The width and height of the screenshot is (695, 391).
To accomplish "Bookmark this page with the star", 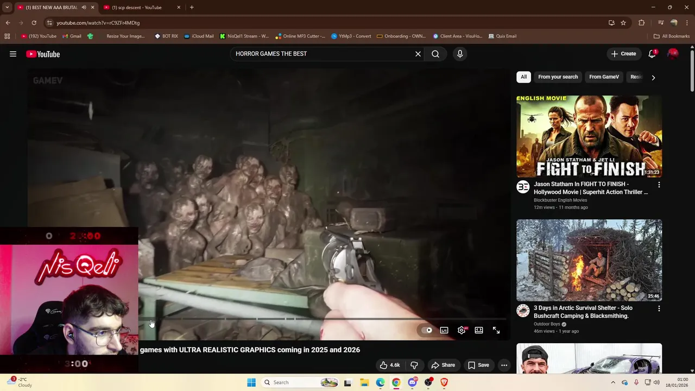I will tap(623, 23).
